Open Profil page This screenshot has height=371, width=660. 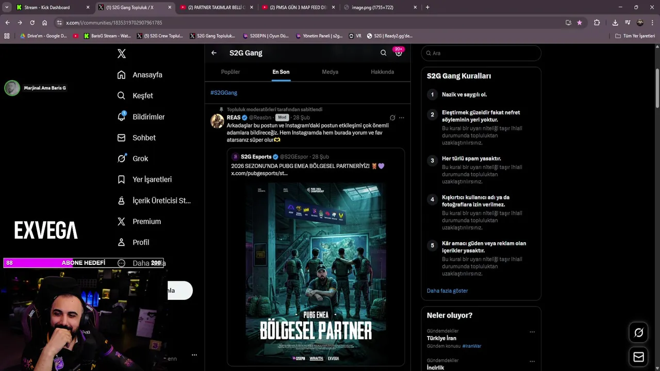133,242
